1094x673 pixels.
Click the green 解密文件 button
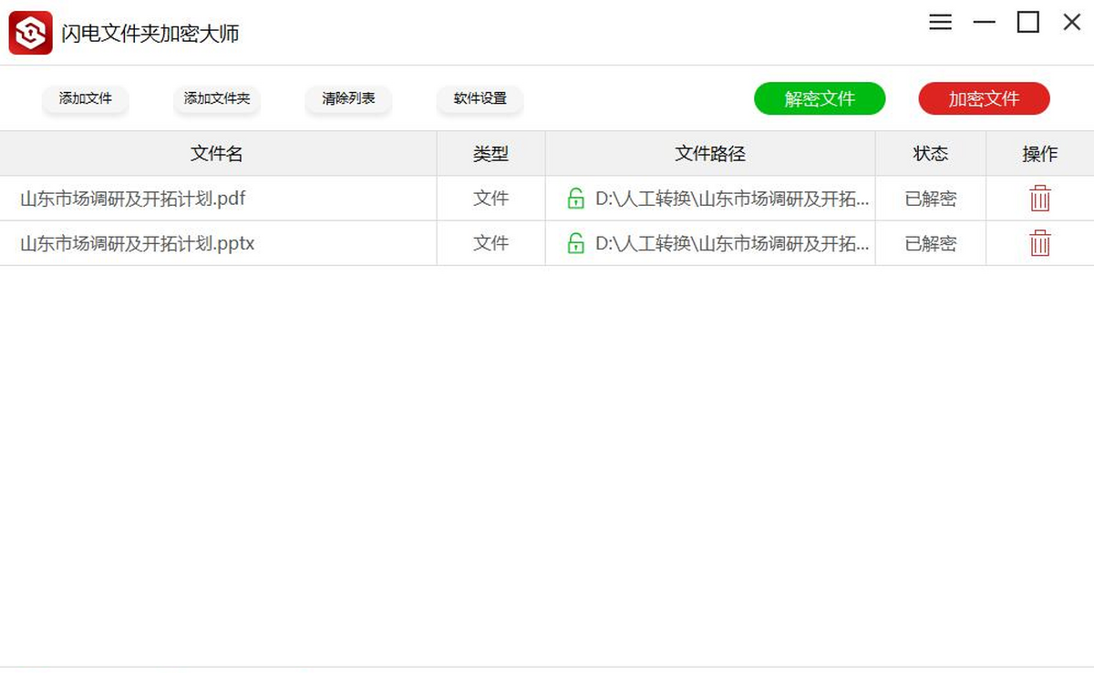point(820,99)
